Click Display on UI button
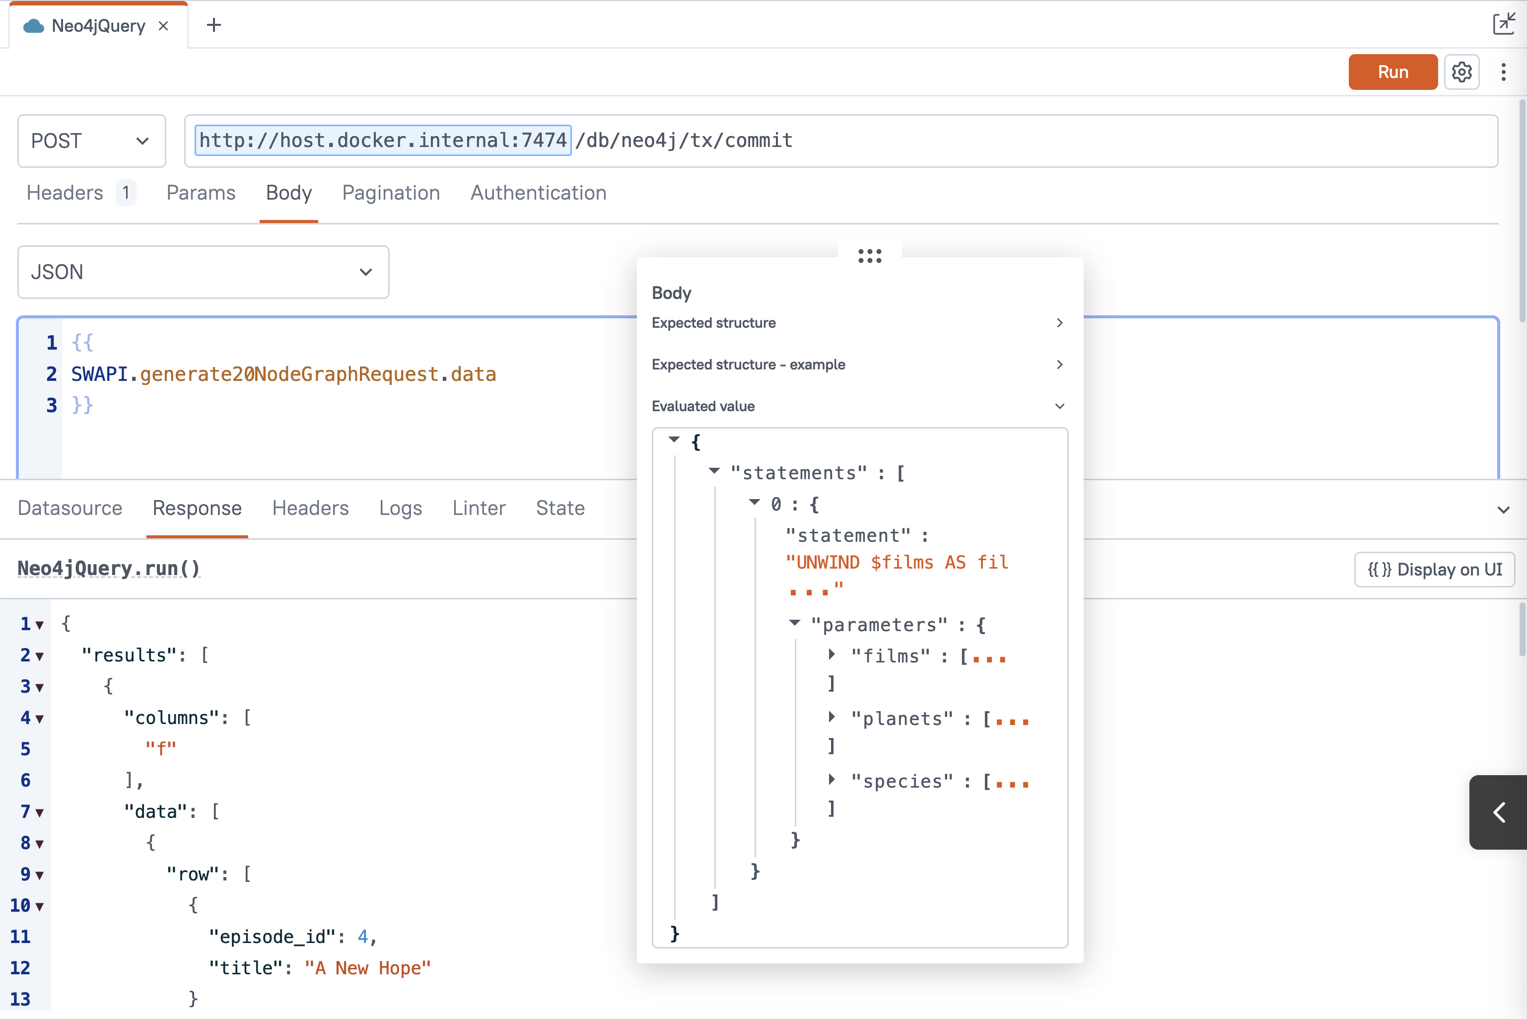Screen dimensions: 1527x1019 coord(1434,570)
